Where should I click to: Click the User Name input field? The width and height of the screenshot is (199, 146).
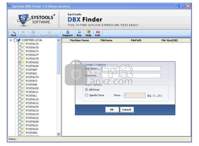coord(131,69)
